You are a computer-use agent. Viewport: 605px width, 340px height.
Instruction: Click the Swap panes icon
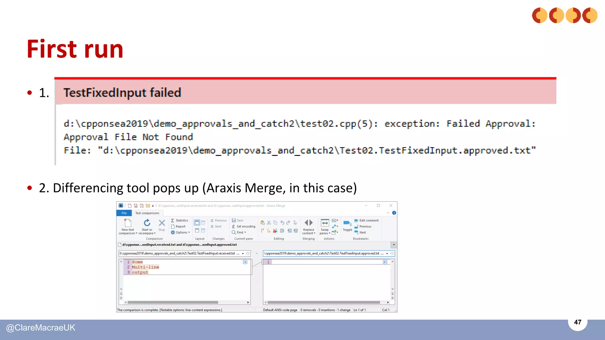pyautogui.click(x=325, y=223)
